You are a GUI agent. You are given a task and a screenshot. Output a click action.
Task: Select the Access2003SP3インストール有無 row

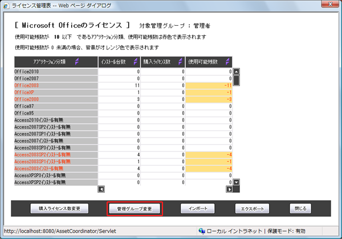point(123,148)
